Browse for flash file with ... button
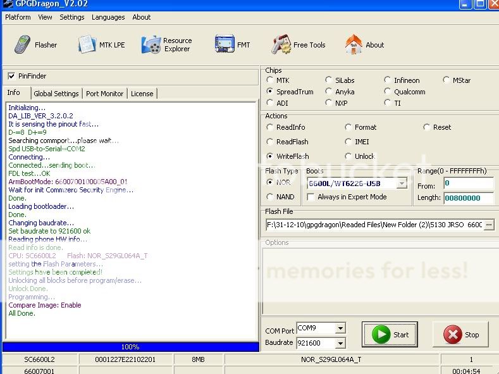The width and height of the screenshot is (499, 374). click(489, 225)
